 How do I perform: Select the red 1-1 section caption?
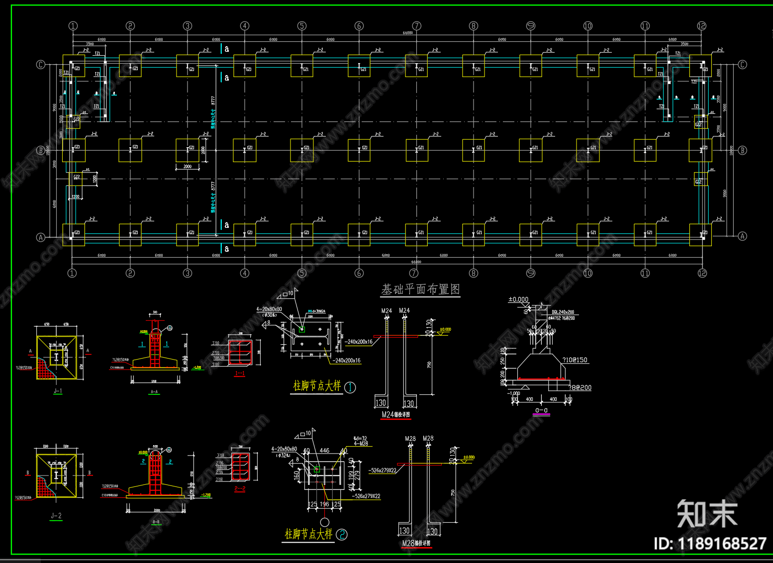click(x=240, y=373)
